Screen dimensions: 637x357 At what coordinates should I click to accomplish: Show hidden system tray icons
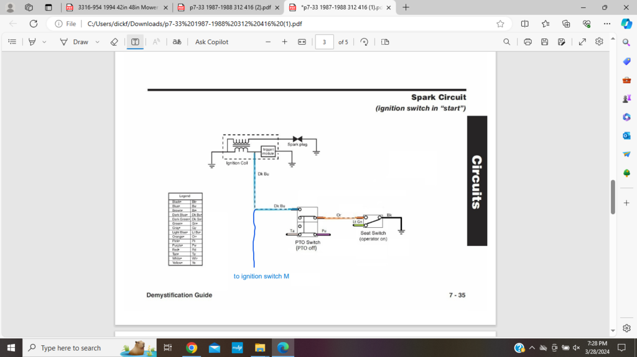point(532,348)
